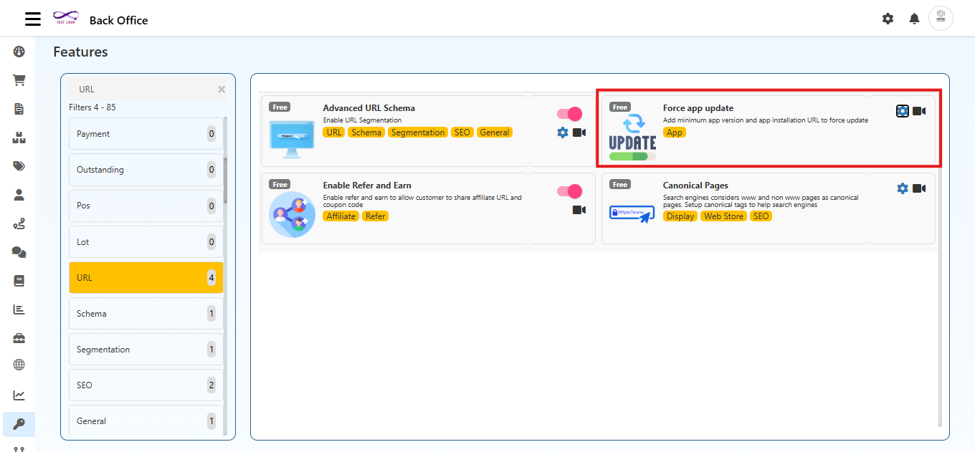
Task: Open the settings gear on Advanced URL Schema
Action: click(x=562, y=133)
